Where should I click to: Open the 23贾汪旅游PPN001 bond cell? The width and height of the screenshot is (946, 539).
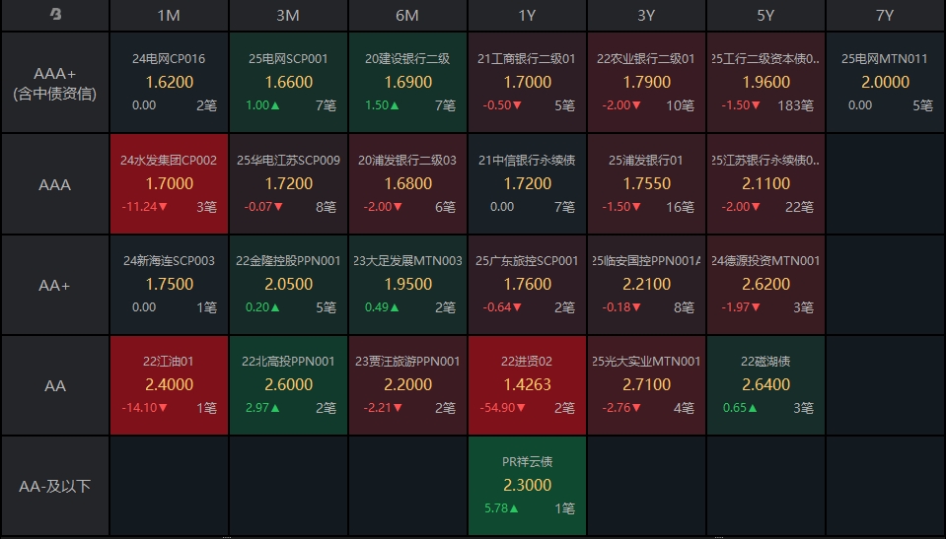407,385
